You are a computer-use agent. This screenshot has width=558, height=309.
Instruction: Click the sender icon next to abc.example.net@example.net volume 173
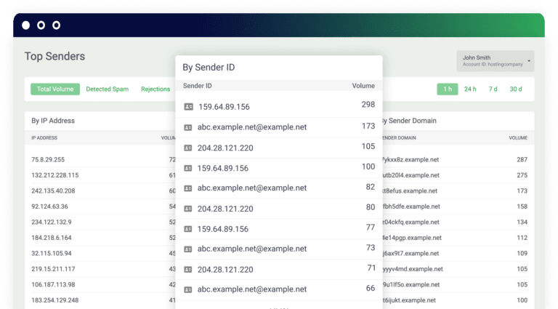tap(188, 127)
